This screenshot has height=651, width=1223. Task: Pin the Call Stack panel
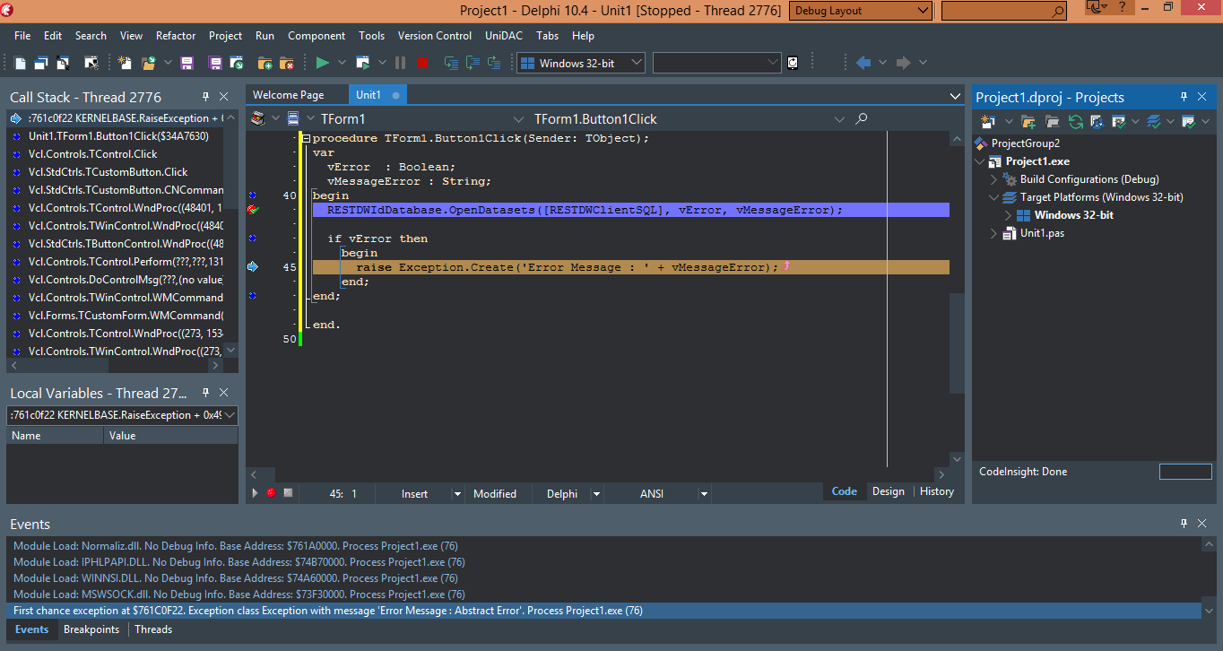(x=205, y=97)
